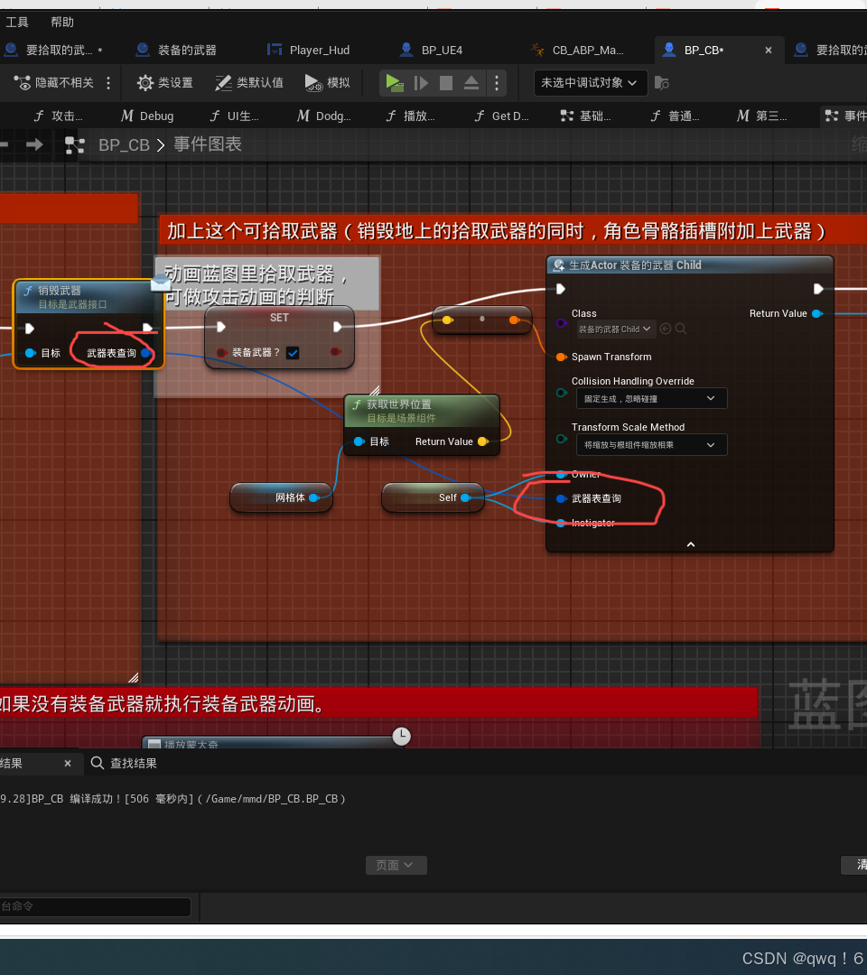Open play mode options menu
This screenshot has width=867, height=975.
point(497,83)
